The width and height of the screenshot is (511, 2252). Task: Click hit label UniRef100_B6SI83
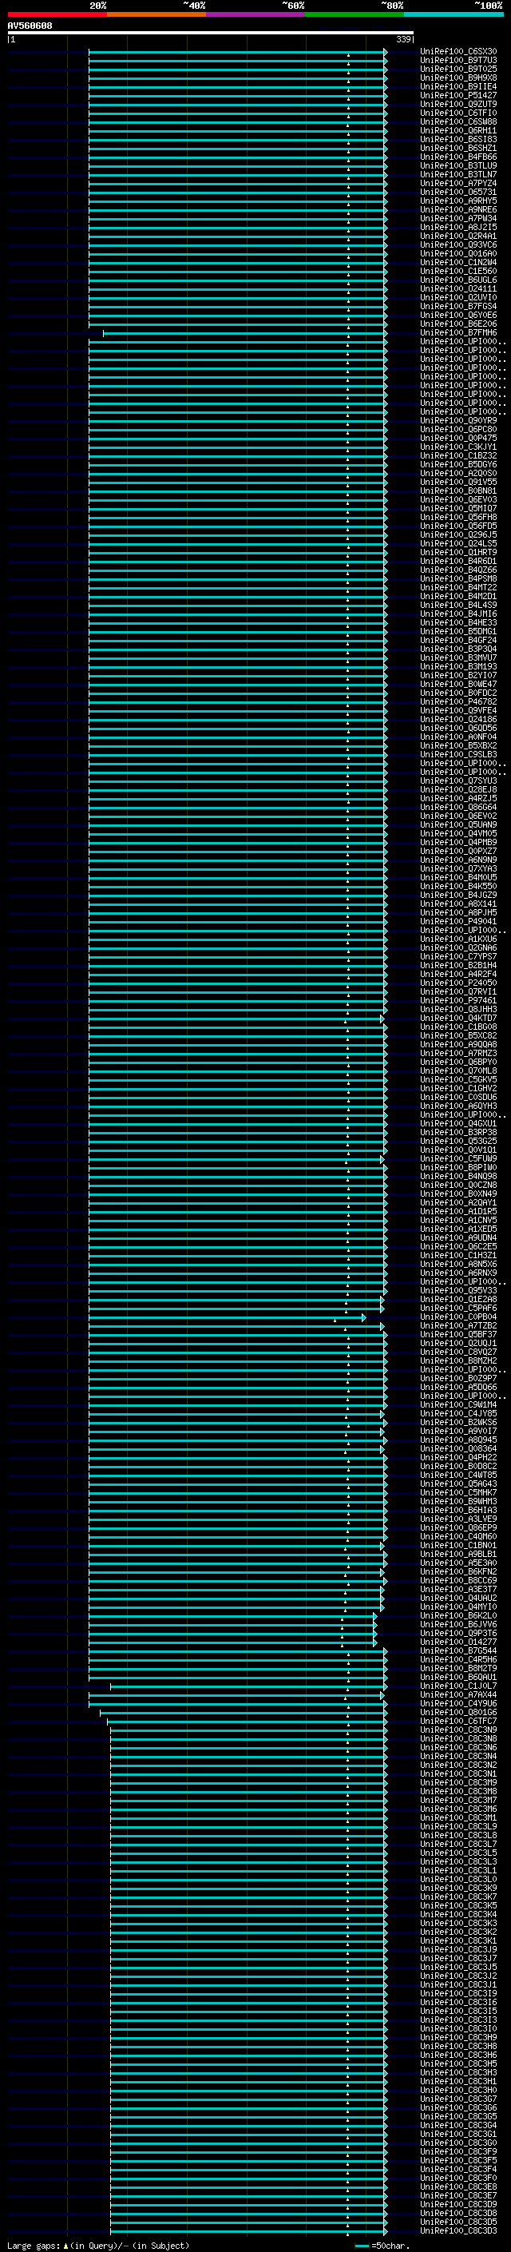click(458, 139)
